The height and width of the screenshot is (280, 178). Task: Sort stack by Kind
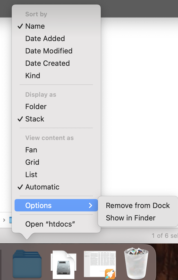click(x=33, y=76)
